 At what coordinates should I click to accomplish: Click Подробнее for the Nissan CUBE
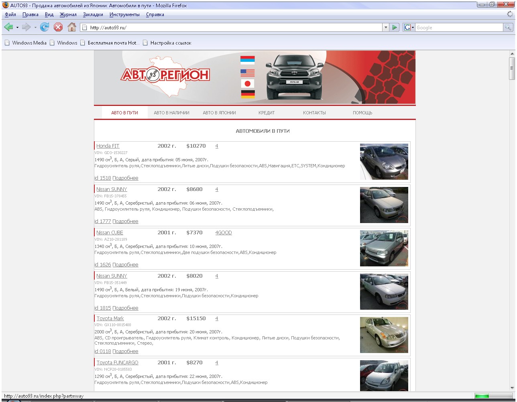126,264
